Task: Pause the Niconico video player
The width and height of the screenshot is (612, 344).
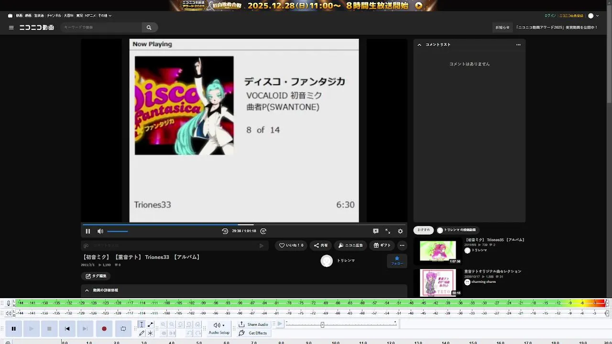Action: [x=88, y=231]
